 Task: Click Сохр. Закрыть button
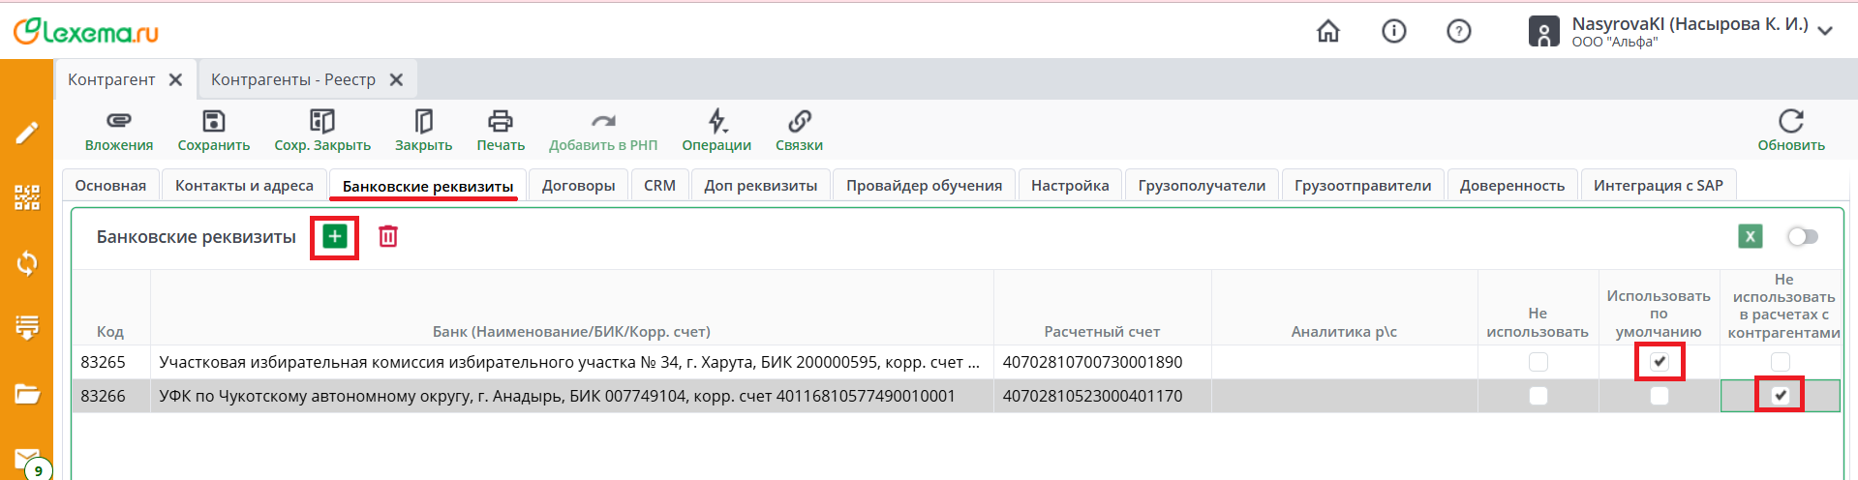pyautogui.click(x=322, y=131)
